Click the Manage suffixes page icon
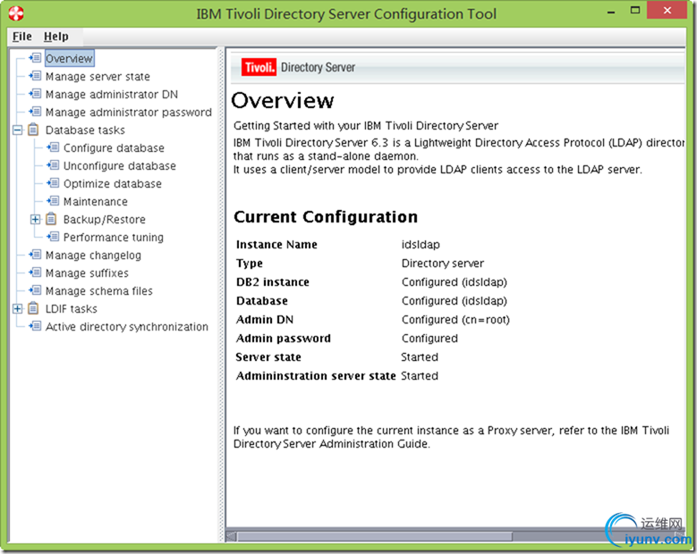Viewport: 697px width, 554px height. coord(35,273)
